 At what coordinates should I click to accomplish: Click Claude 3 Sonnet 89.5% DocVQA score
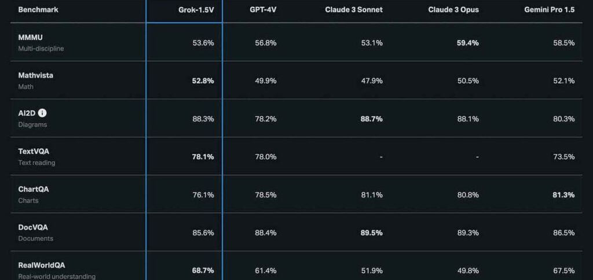point(372,233)
